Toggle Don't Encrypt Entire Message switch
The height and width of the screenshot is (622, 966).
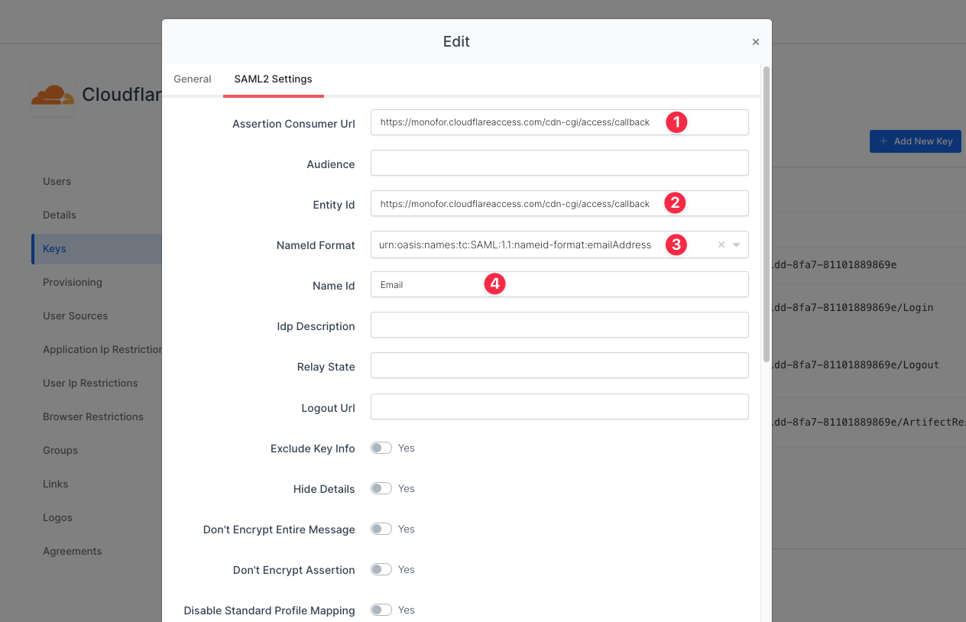click(381, 529)
